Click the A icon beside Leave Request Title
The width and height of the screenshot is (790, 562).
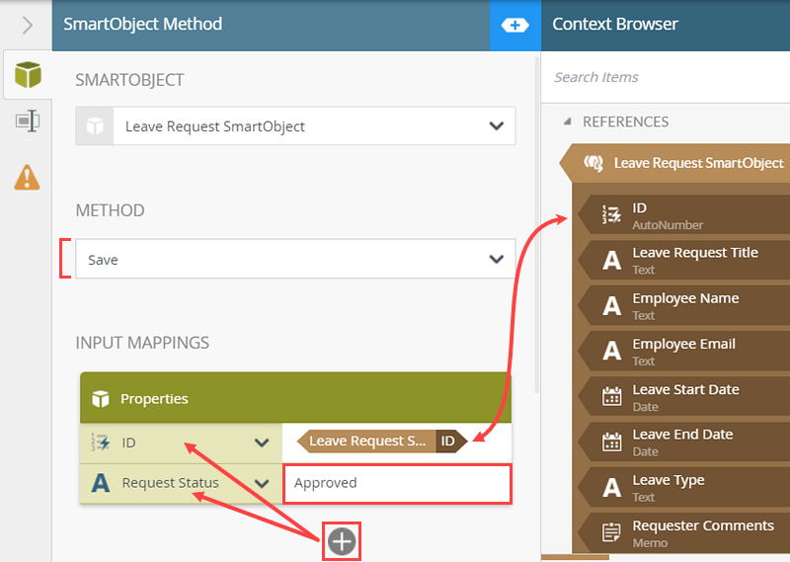[x=611, y=261]
